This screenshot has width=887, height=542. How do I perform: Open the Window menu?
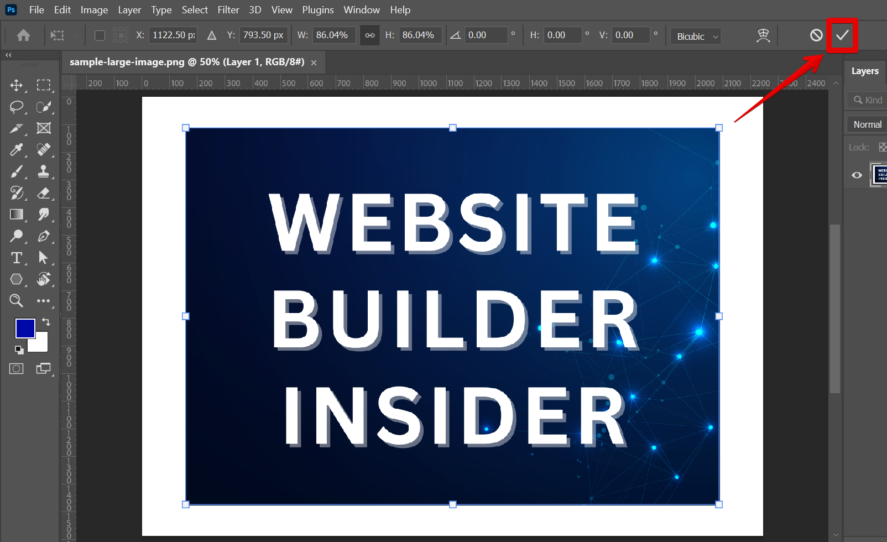(x=362, y=10)
